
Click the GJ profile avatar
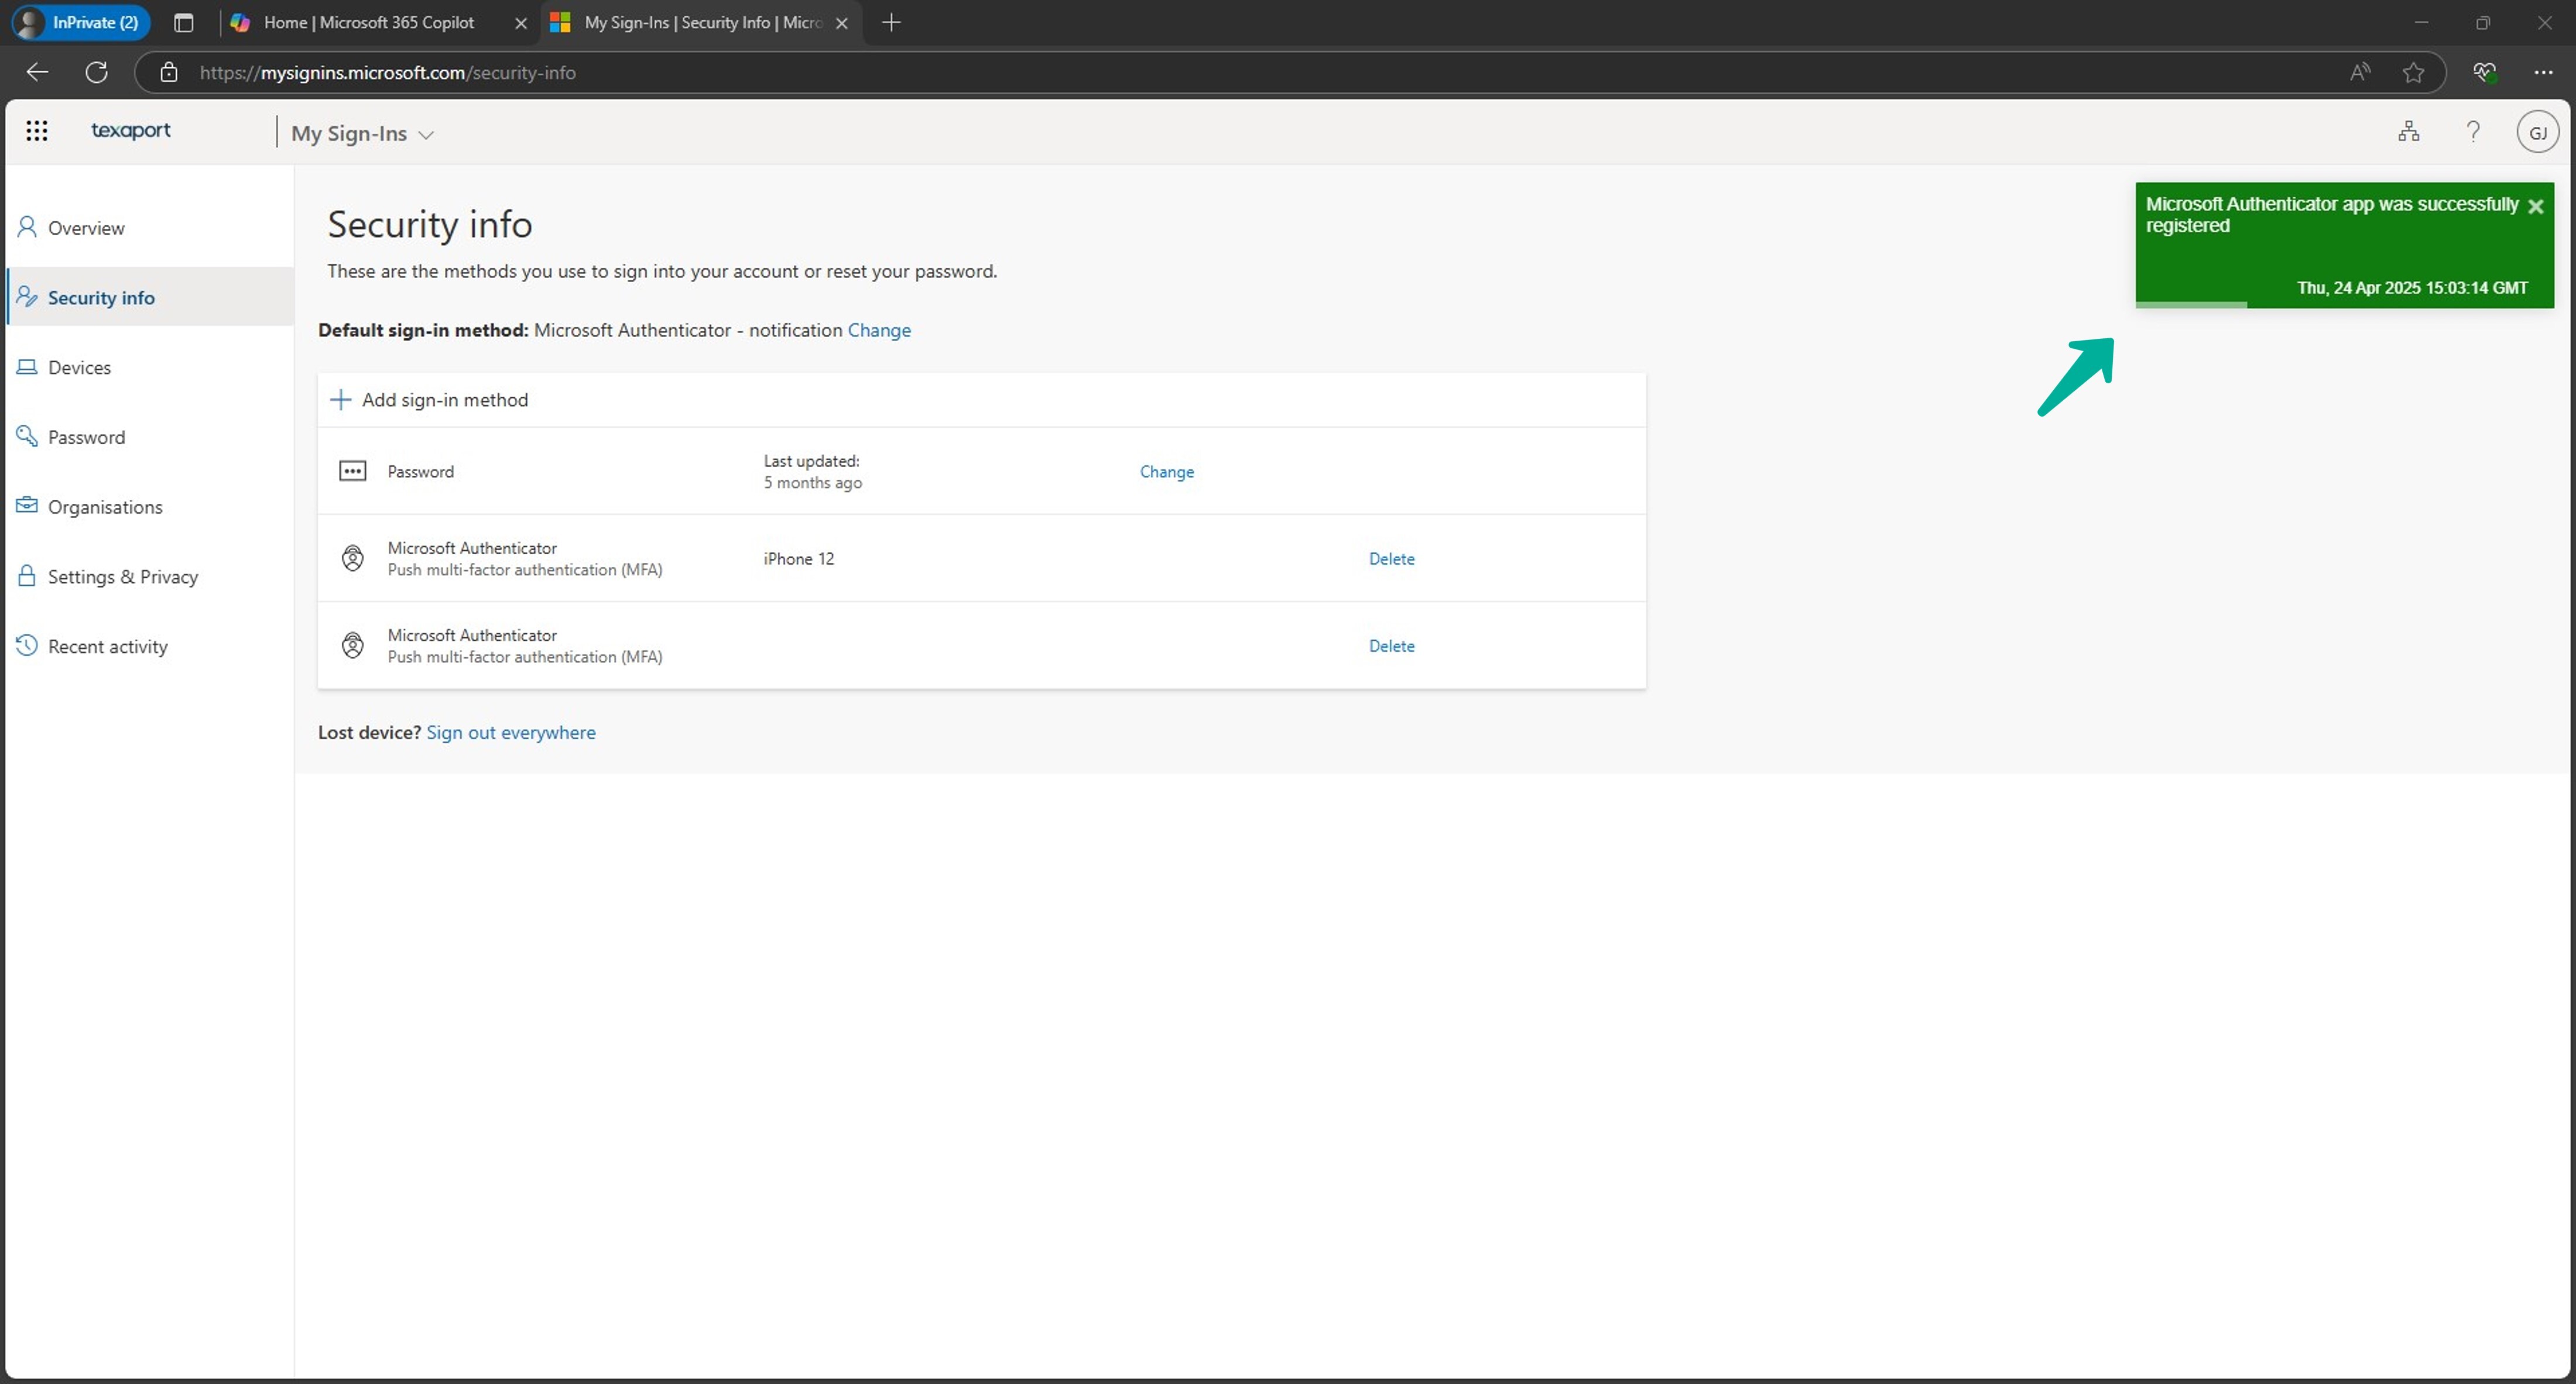point(2538,131)
